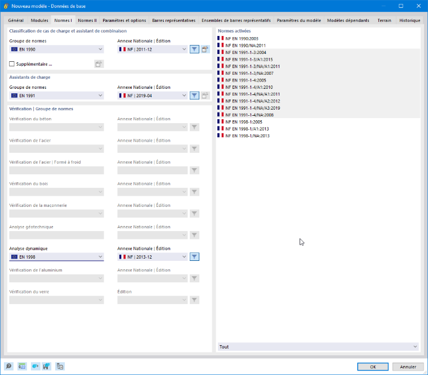Toggle filter icon beside NF | 2019-04 edition

[194, 96]
